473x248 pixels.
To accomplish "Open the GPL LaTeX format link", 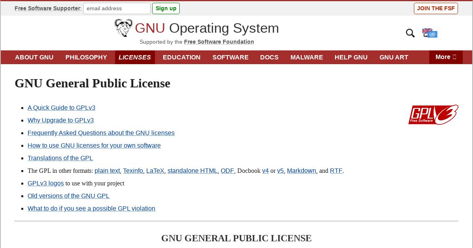I will pyautogui.click(x=155, y=171).
